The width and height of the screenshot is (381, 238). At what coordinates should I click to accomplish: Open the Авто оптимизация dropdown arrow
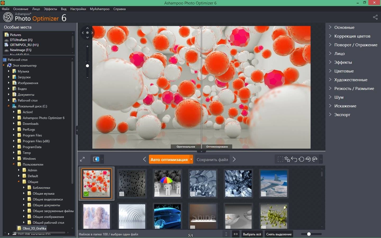[191, 159]
